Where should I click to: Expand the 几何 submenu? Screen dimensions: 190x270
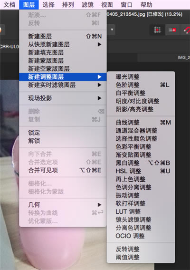(63, 205)
